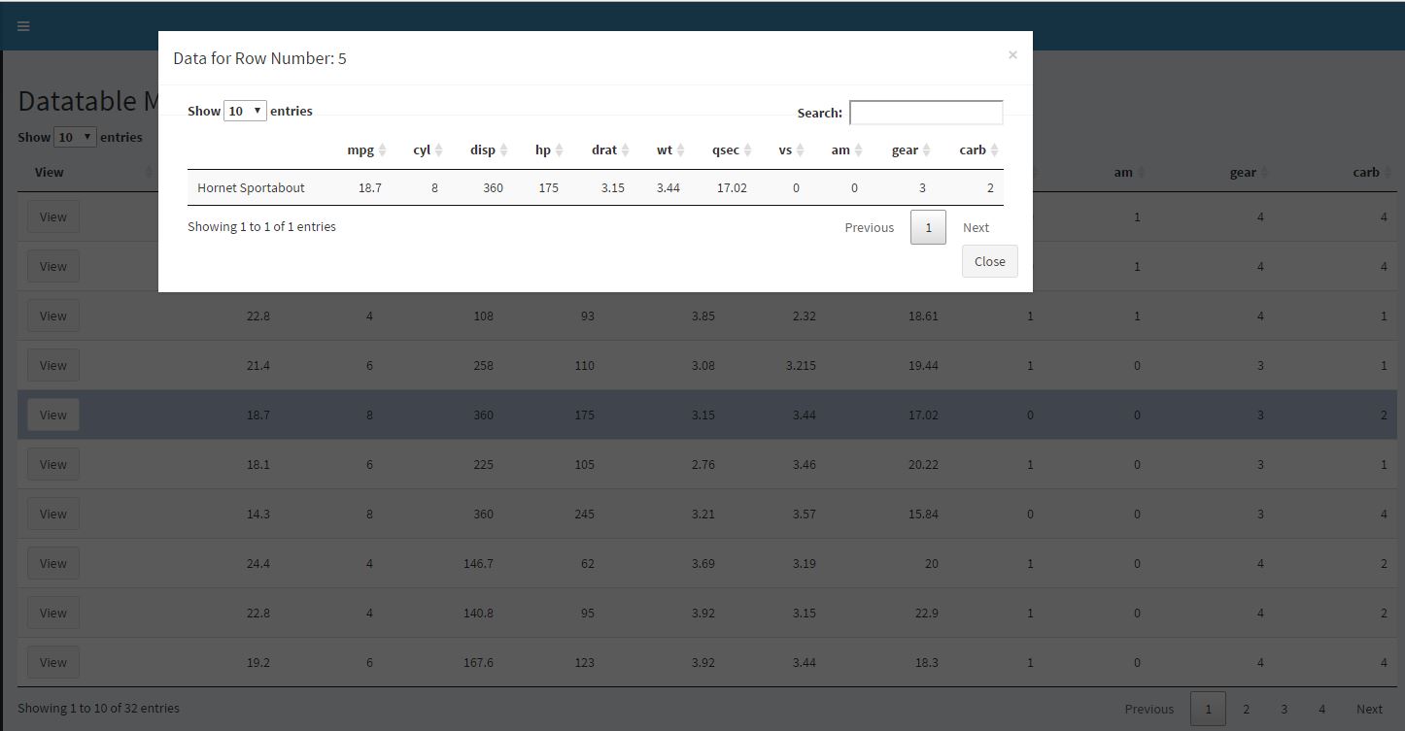This screenshot has height=731, width=1405.
Task: Close modal with the X icon
Action: pos(1012,55)
